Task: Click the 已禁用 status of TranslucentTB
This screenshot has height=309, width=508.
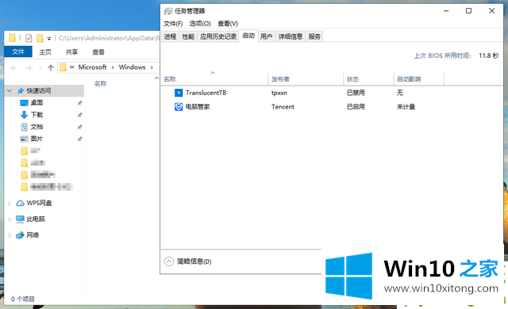Action: click(356, 93)
